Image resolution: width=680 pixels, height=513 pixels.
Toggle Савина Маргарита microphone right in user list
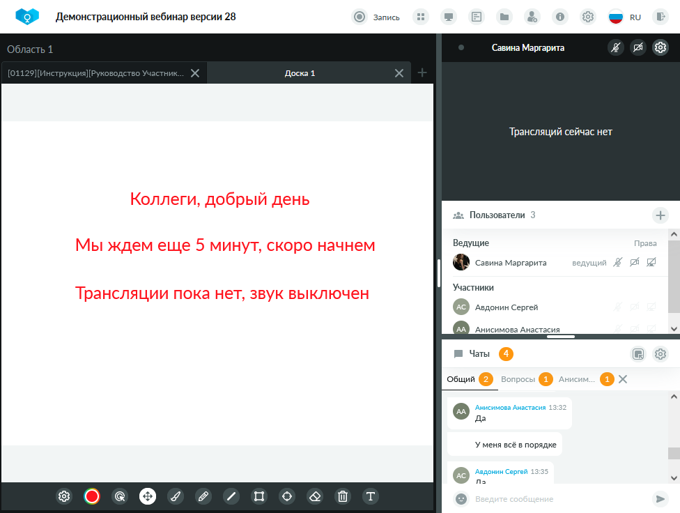pyautogui.click(x=617, y=262)
